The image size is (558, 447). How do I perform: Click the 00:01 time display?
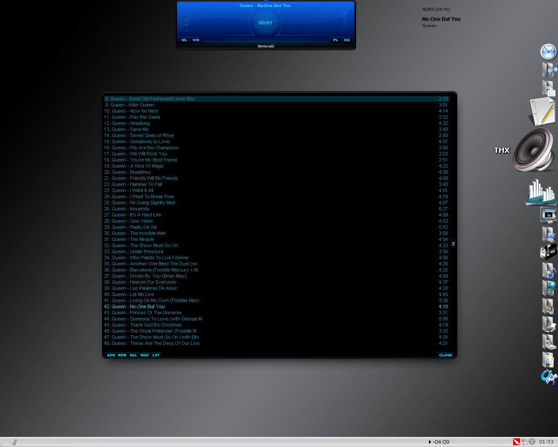point(265,23)
